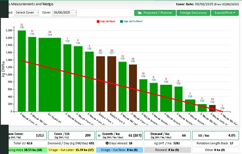Click the Other 0 ha (0) cell
Image resolution: width=242 pixels, height=154 pixels.
pos(215,150)
